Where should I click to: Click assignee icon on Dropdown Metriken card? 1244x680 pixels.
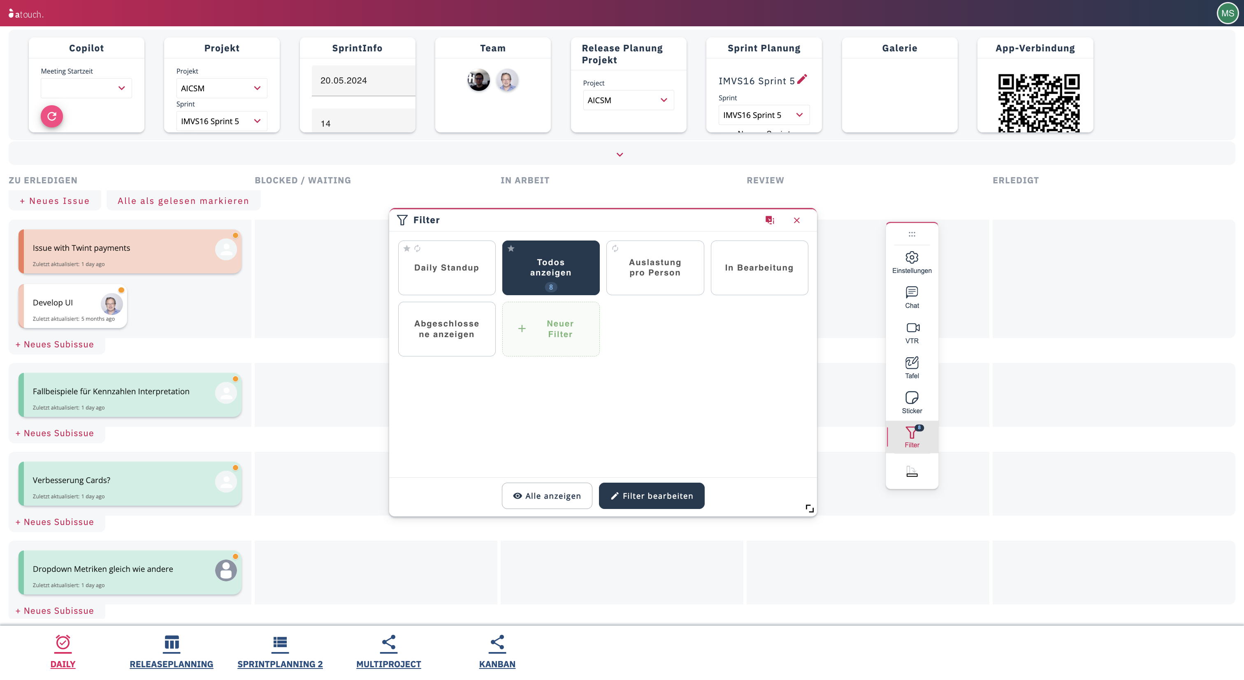click(225, 570)
